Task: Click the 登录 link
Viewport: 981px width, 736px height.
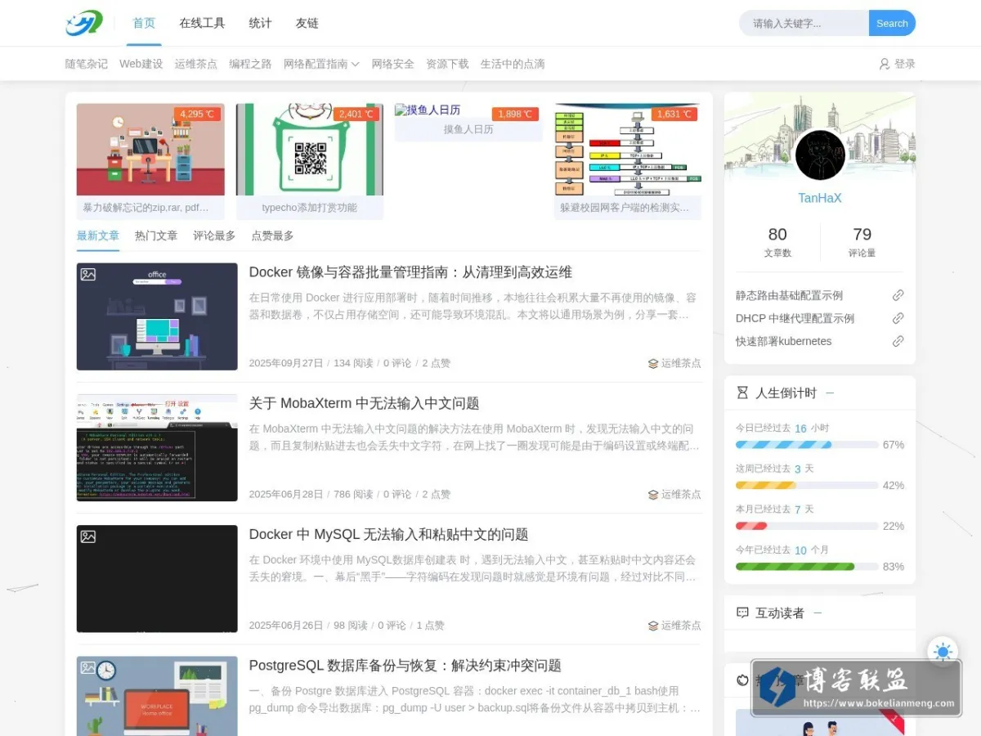Action: [x=904, y=64]
